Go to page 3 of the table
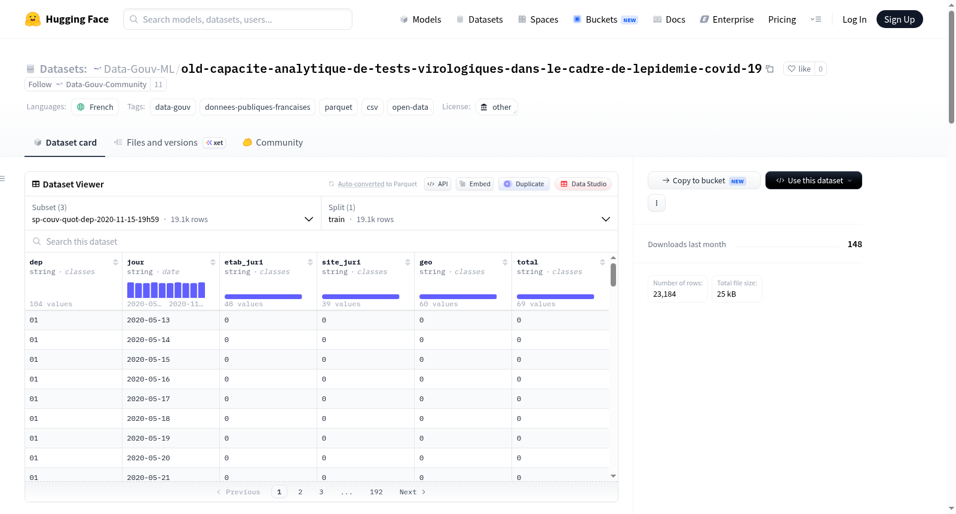Image resolution: width=956 pixels, height=514 pixels. pos(321,492)
